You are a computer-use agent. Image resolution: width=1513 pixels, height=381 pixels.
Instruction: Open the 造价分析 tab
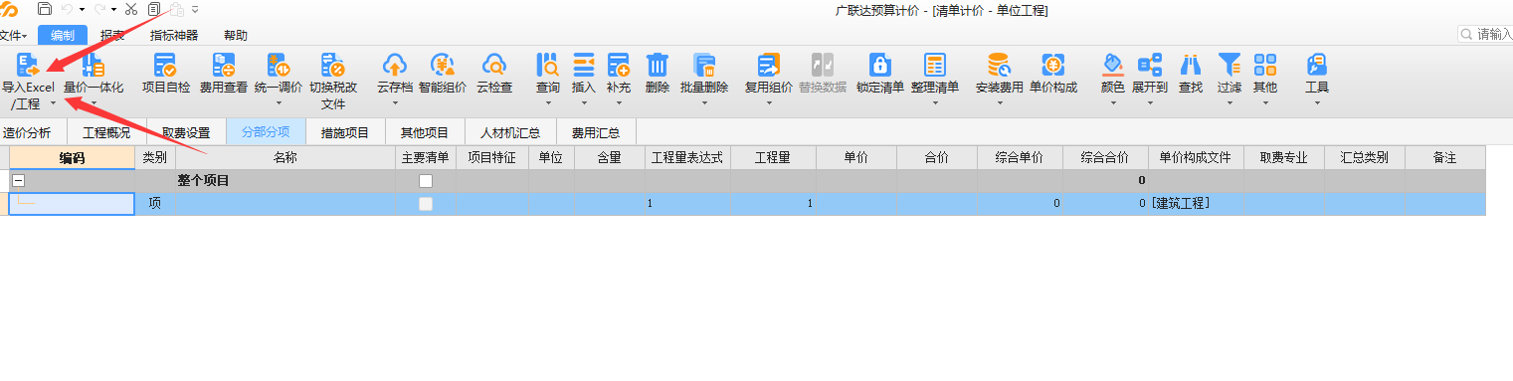(x=27, y=132)
